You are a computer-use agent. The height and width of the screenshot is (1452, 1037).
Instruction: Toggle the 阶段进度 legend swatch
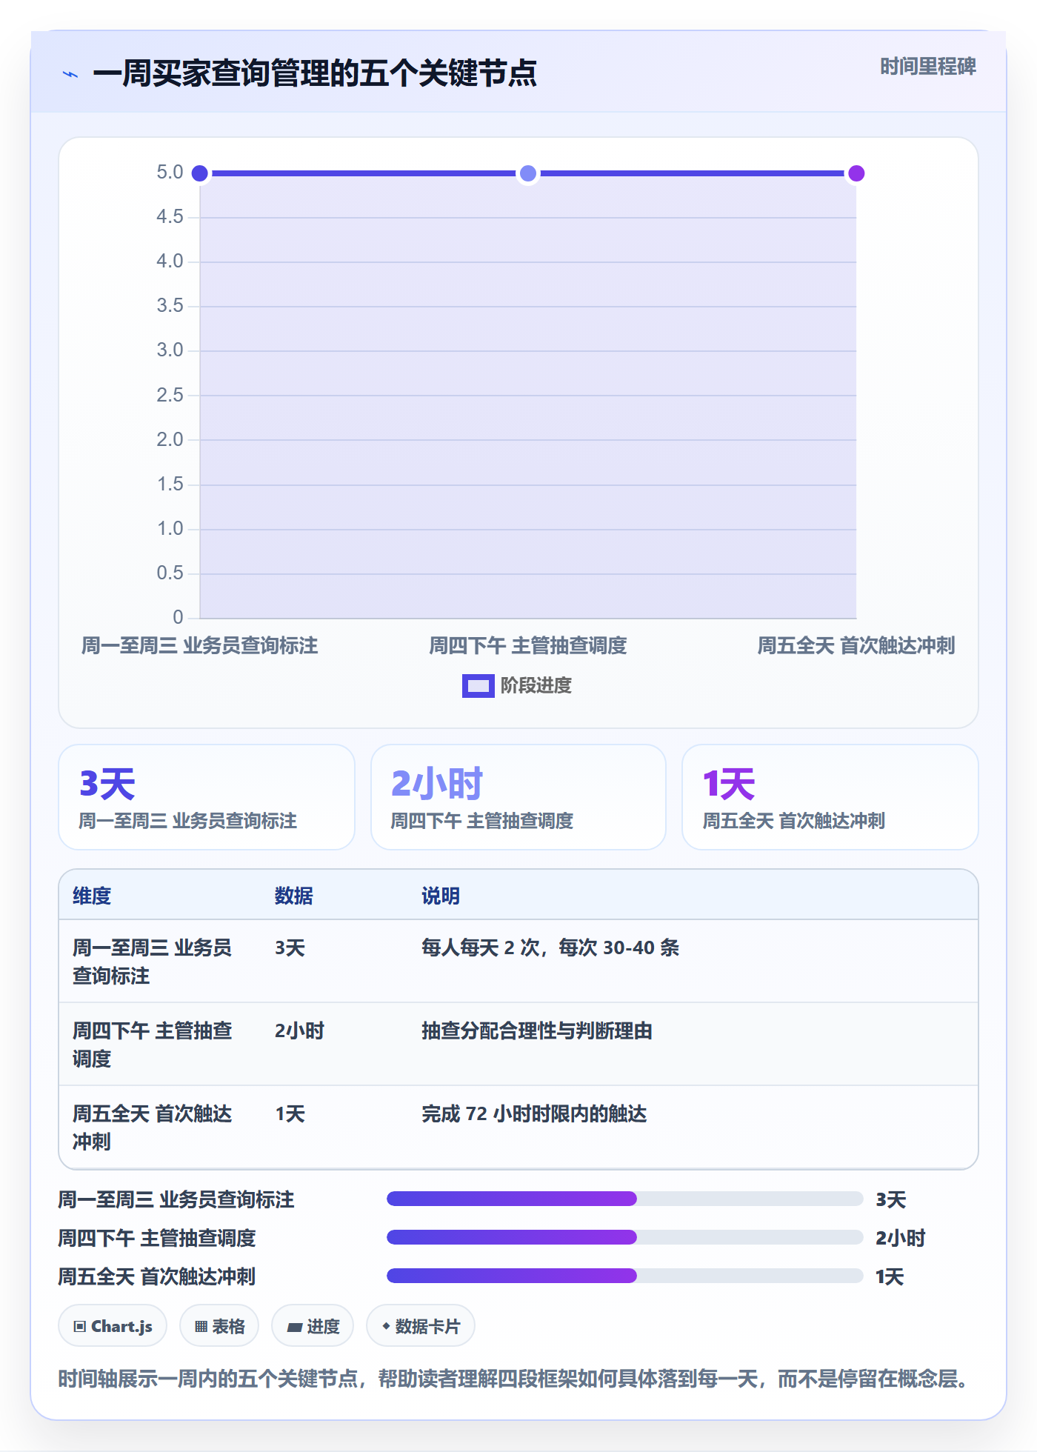[x=478, y=686]
